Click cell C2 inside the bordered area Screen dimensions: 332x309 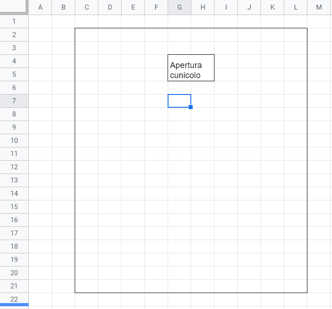[87, 35]
